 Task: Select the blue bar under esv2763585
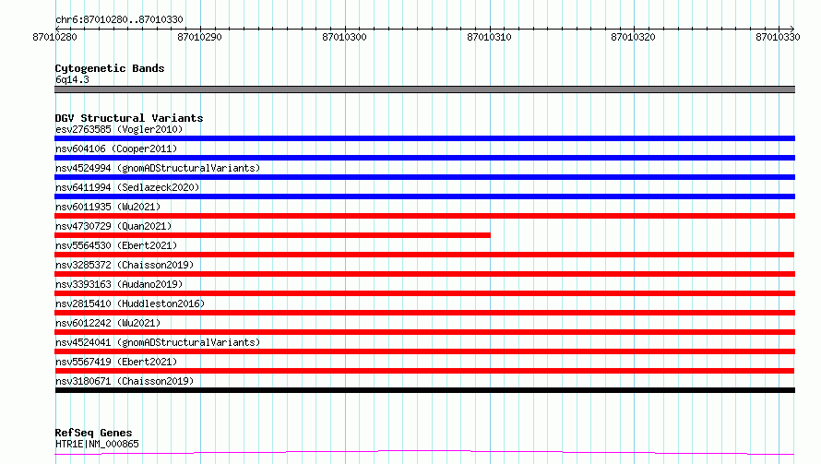tap(424, 138)
